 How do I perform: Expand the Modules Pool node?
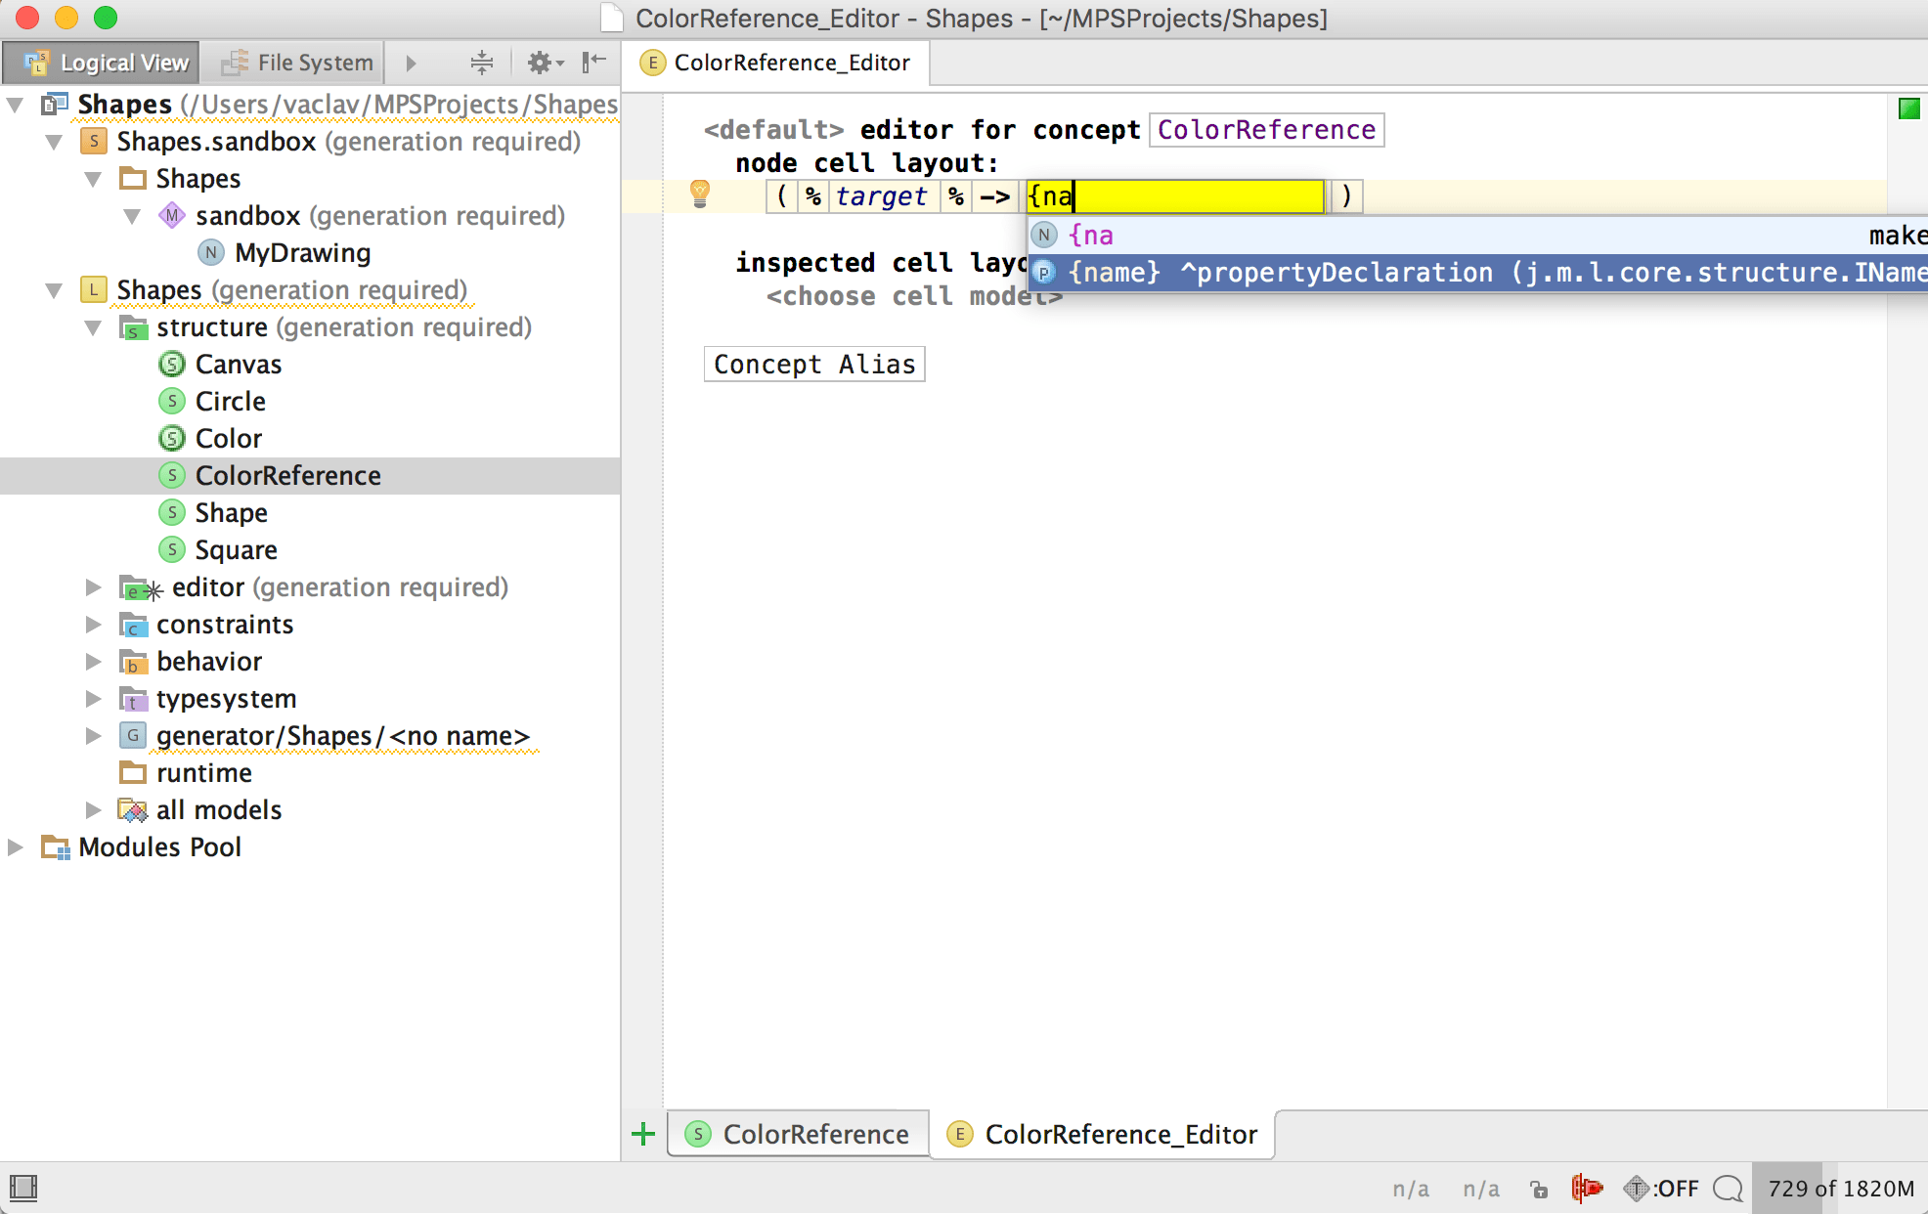(16, 847)
